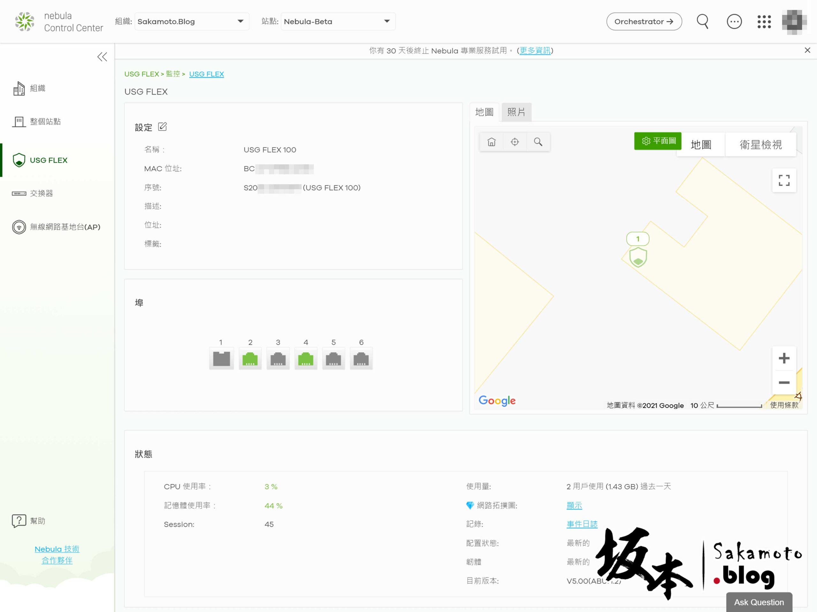The image size is (817, 612).
Task: Click the map search magnifier icon
Action: 538,142
